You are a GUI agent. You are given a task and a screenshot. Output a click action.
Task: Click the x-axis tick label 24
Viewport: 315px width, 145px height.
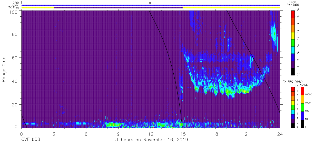tap(280, 134)
